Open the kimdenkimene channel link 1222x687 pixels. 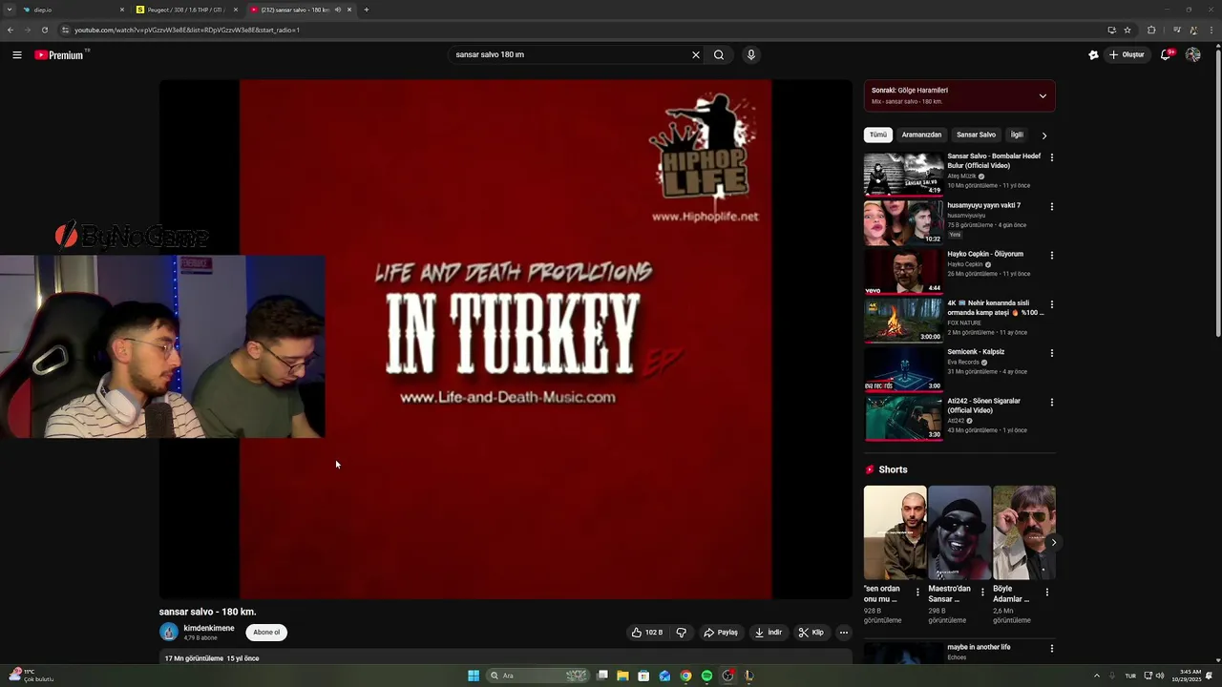click(208, 628)
